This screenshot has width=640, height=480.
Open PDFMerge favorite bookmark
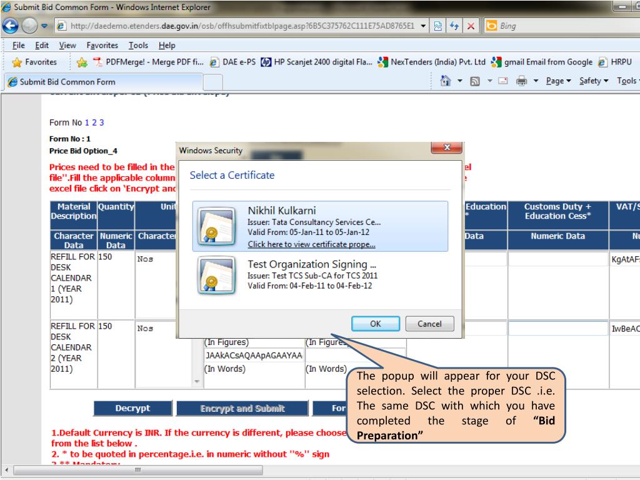[x=148, y=62]
